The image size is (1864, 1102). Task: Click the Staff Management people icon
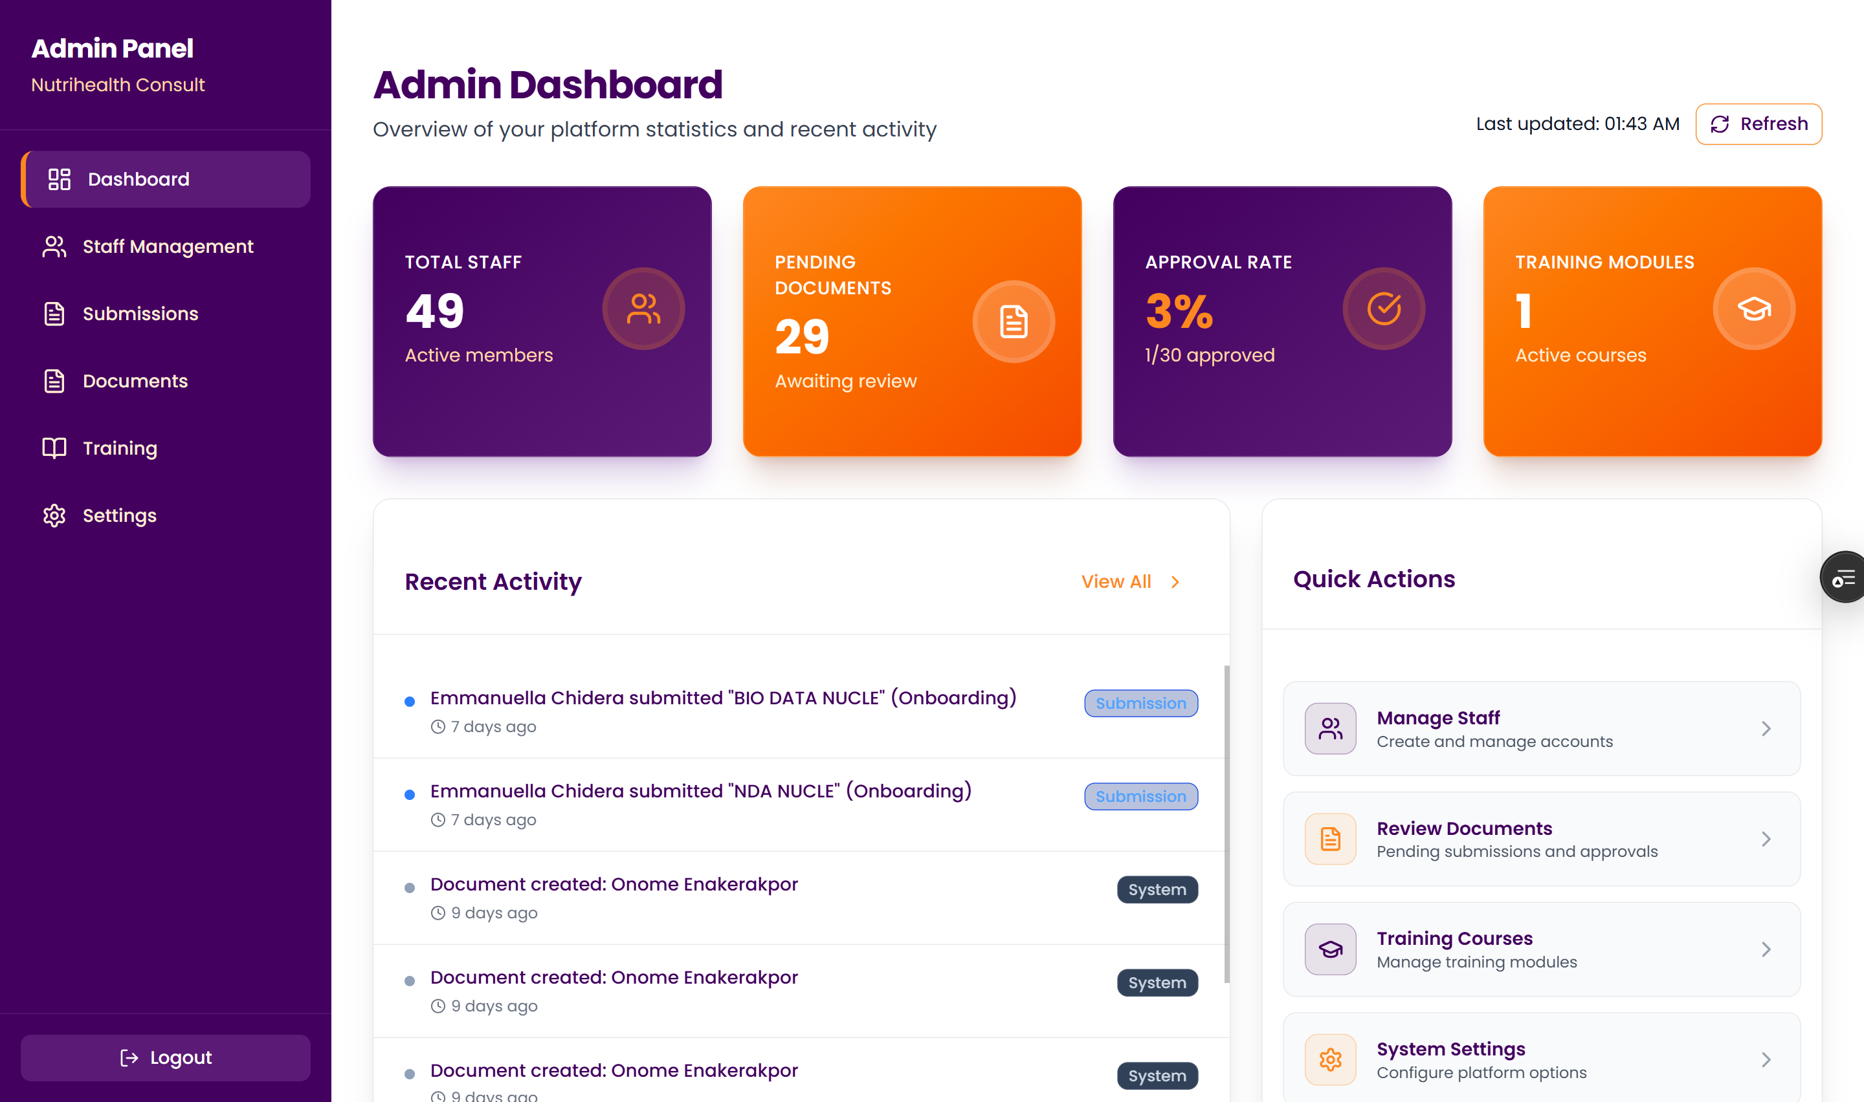54,246
